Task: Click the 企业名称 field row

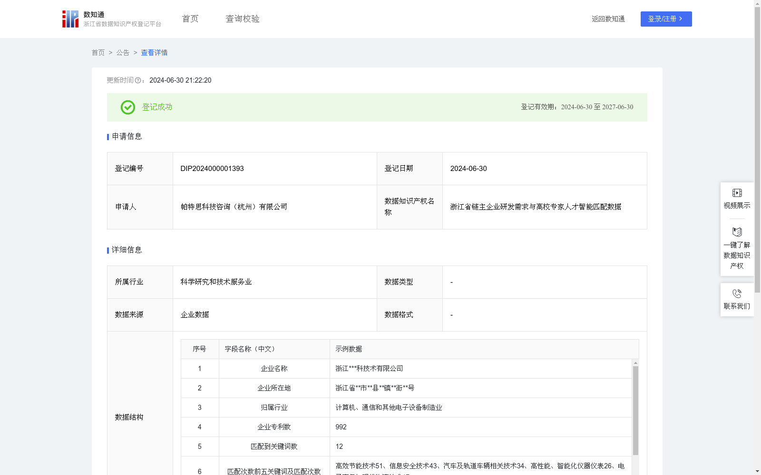Action: coord(406,369)
